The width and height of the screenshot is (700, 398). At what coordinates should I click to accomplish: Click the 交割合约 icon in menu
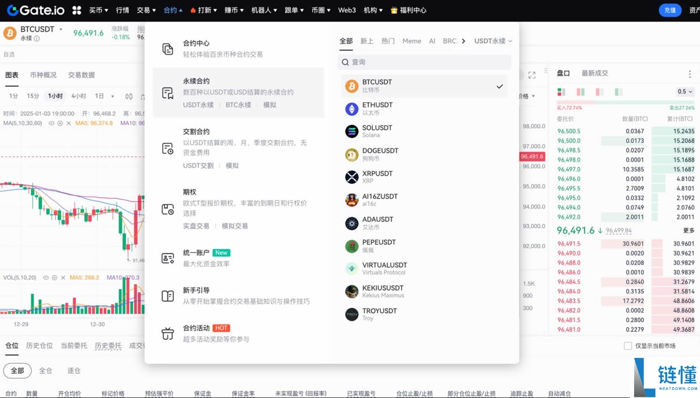167,149
